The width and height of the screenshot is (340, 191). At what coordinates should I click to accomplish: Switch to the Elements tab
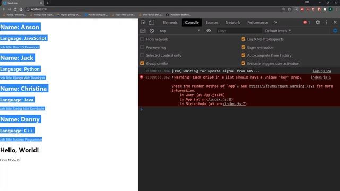[170, 22]
